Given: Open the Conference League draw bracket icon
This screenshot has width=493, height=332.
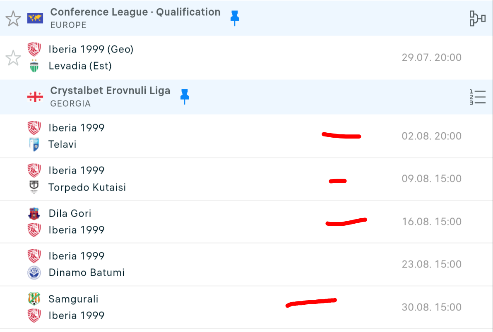Looking at the screenshot, I should click(477, 19).
